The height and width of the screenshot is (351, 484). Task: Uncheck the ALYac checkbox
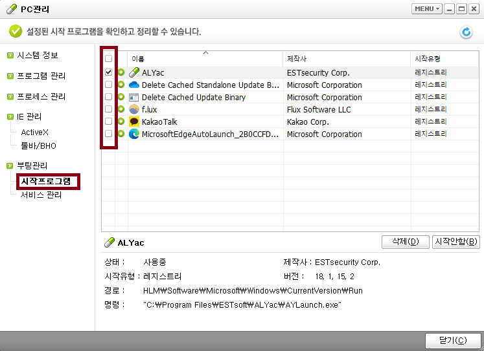[x=108, y=72]
